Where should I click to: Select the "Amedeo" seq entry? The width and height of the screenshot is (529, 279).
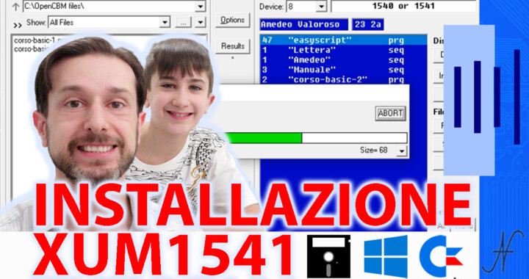[x=343, y=60]
